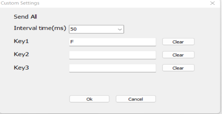
Task: Expand the Interval time dropdown arrow
Action: 120,29
